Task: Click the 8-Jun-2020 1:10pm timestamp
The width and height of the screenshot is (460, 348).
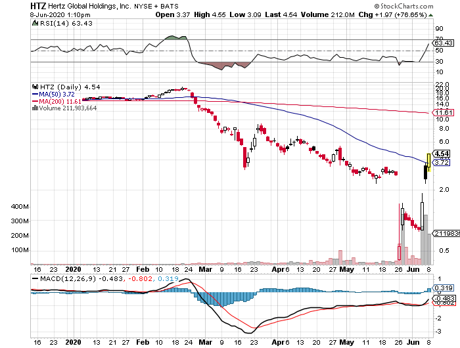Action: 60,15
